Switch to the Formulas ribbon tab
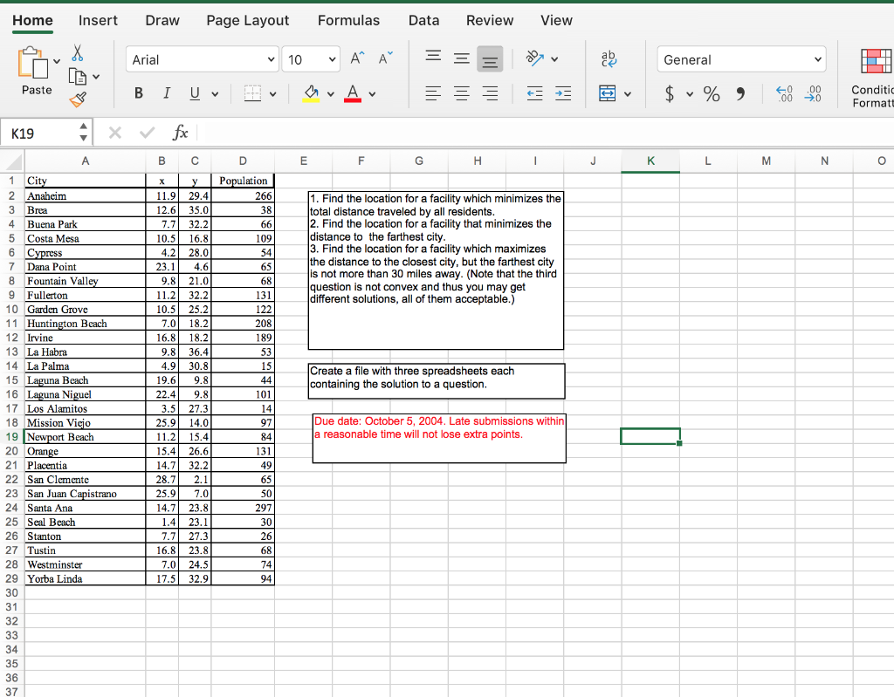This screenshot has width=894, height=697. pos(348,20)
